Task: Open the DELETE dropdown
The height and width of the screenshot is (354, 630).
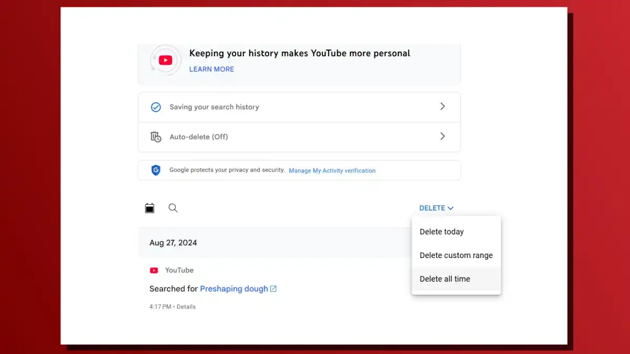Action: (x=436, y=208)
